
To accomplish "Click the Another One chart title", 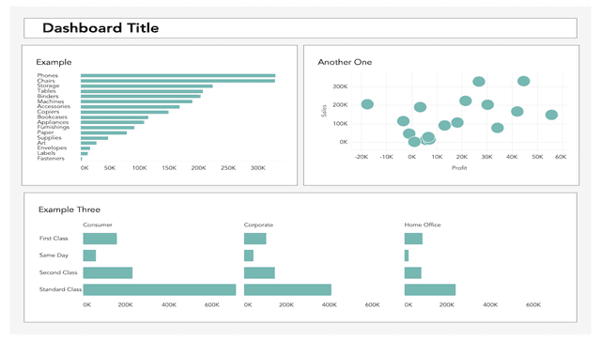I will click(x=345, y=62).
